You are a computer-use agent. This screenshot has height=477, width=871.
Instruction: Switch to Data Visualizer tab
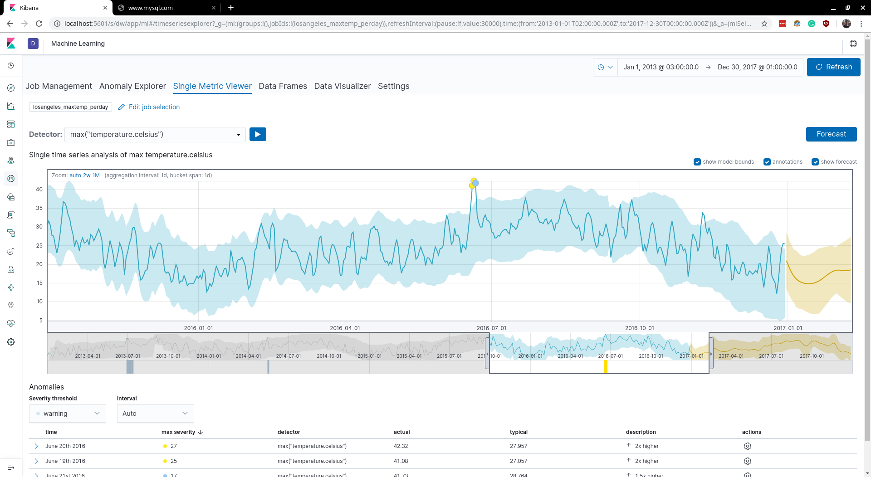tap(343, 86)
